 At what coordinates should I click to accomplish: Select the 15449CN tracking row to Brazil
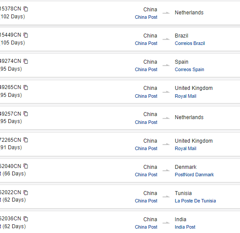click(120, 39)
